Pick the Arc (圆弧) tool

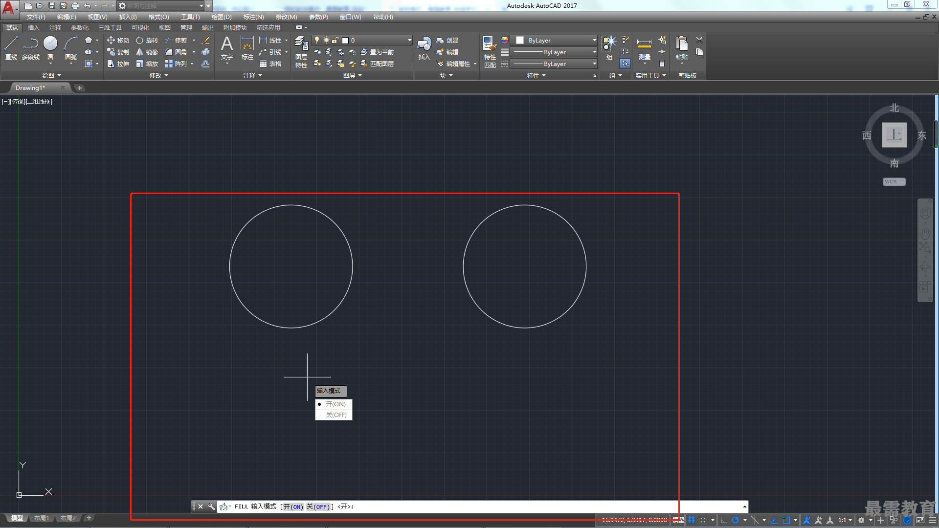(71, 48)
